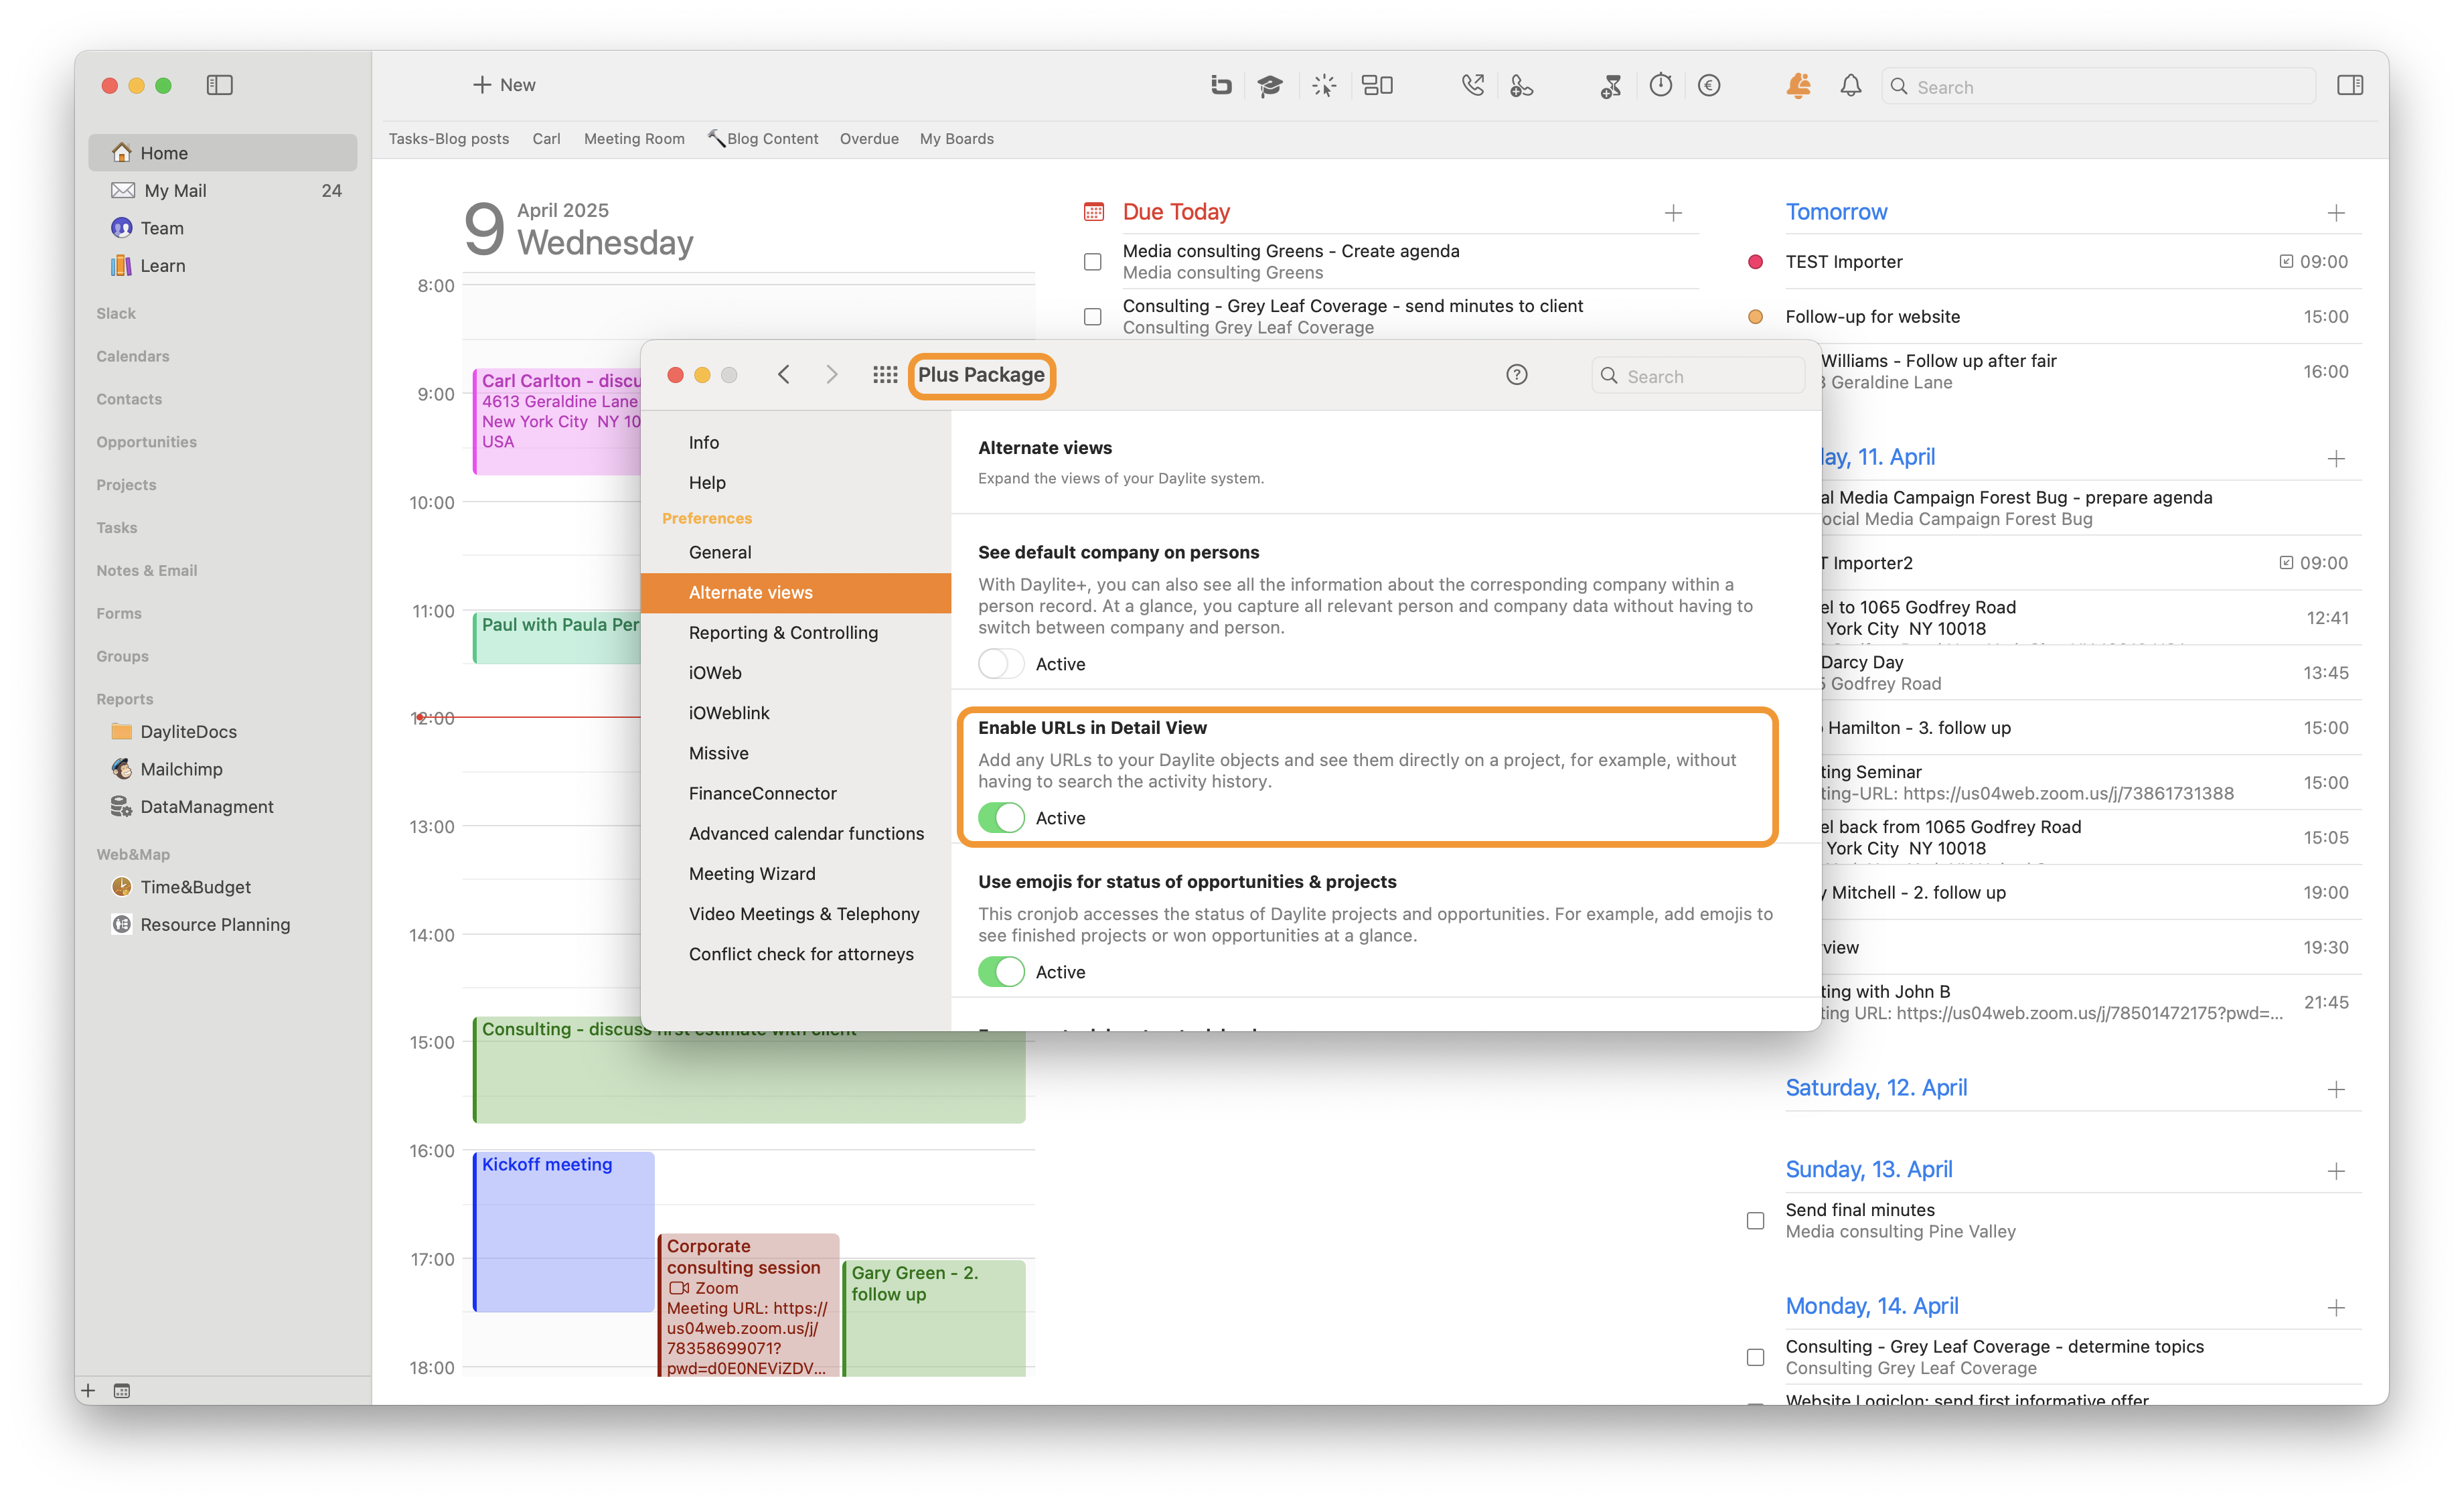Click the sparkle cursor toolbar icon

tap(1324, 85)
